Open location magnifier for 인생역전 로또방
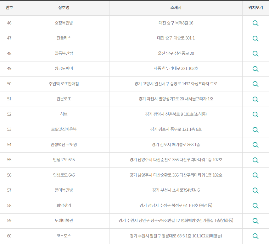This screenshot has height=244, width=269. coord(255,145)
